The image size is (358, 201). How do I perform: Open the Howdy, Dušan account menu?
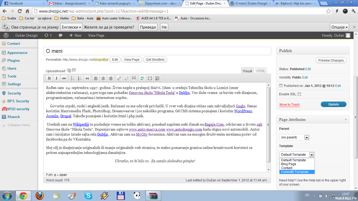click(x=336, y=35)
